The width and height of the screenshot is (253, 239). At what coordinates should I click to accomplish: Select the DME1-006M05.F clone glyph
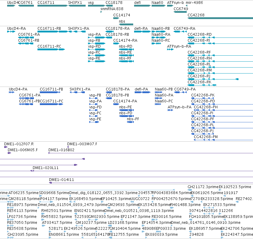click(9, 153)
